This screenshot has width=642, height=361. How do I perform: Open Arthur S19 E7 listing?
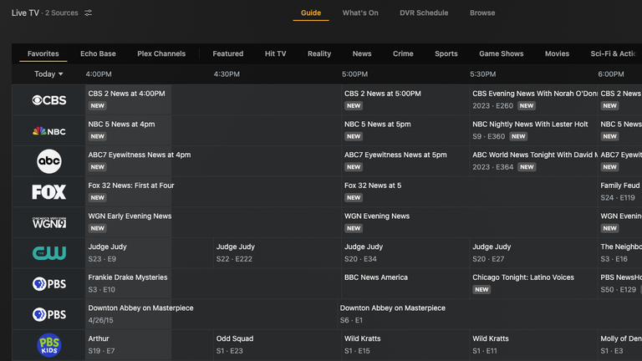149,345
